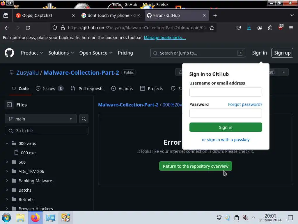
Task: Open the Projects tab
Action: pyautogui.click(x=152, y=89)
